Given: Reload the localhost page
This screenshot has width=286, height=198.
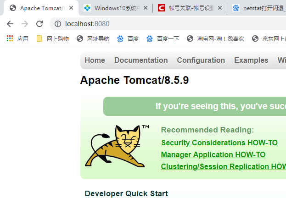Looking at the screenshot, I should coord(39,24).
